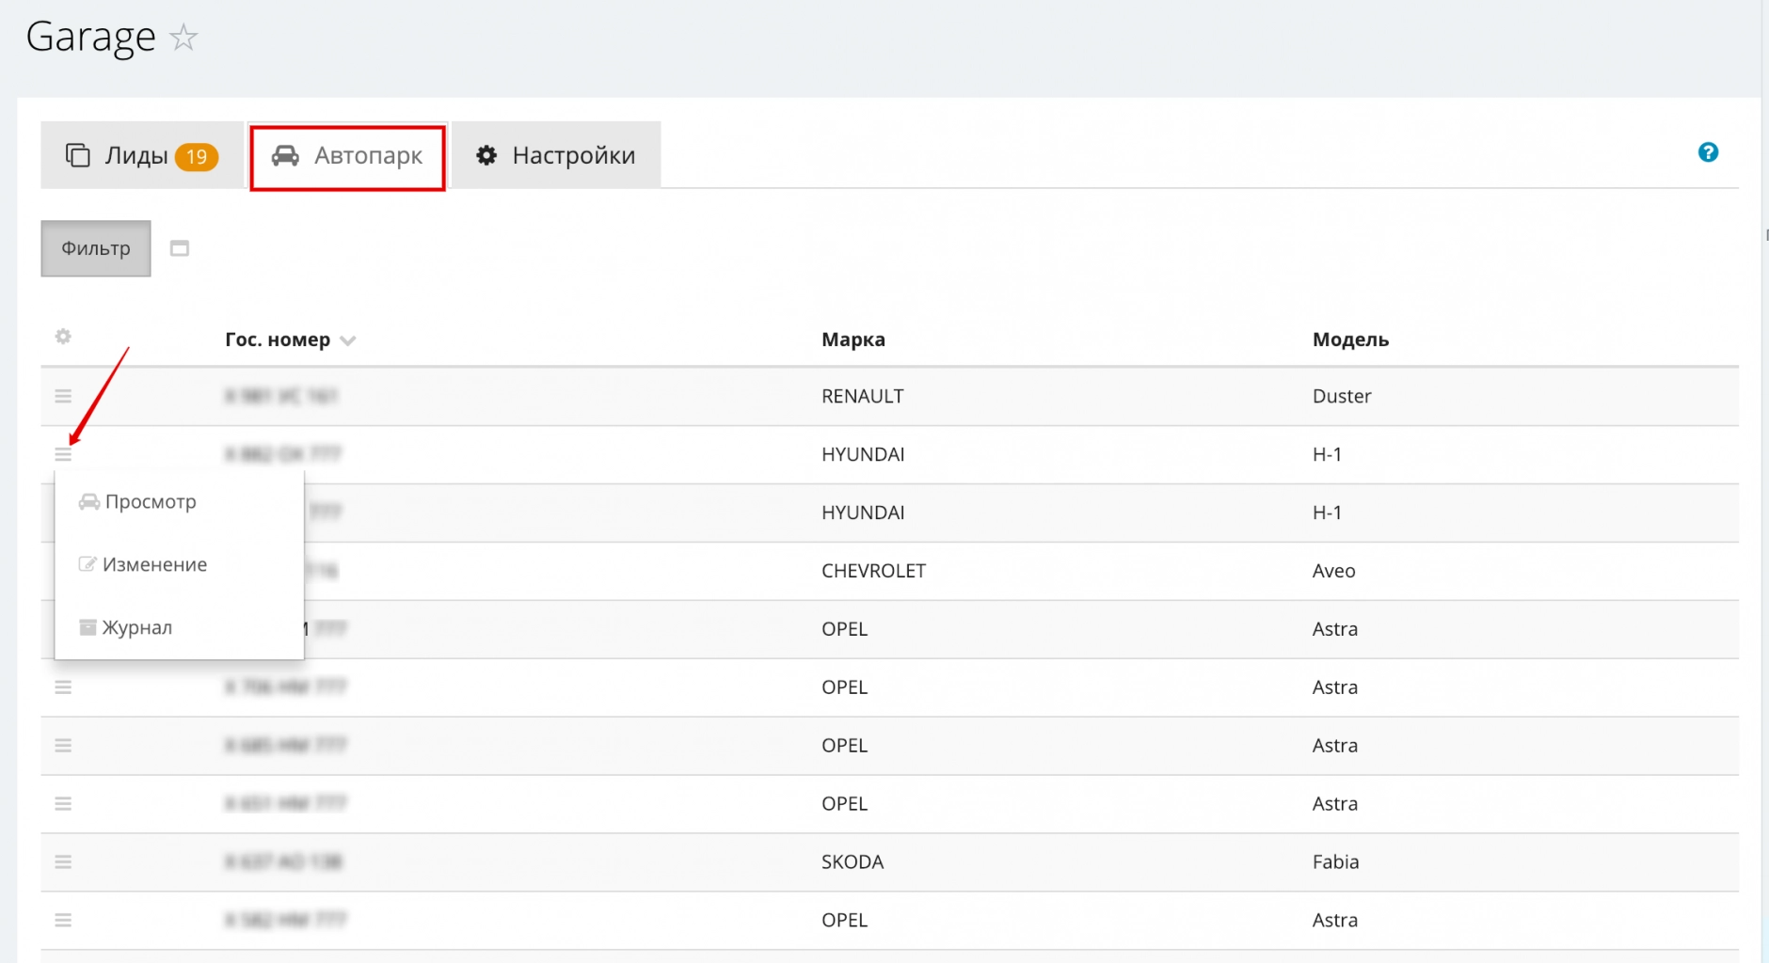Choose Изменение from the context menu

154,564
